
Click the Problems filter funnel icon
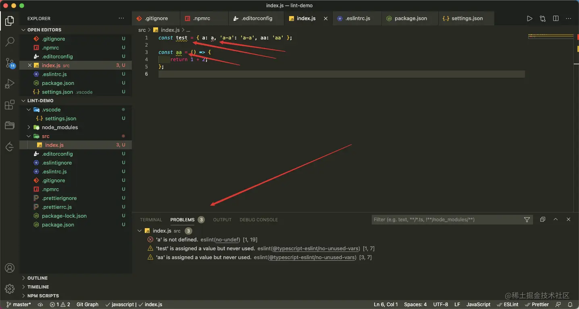point(527,220)
